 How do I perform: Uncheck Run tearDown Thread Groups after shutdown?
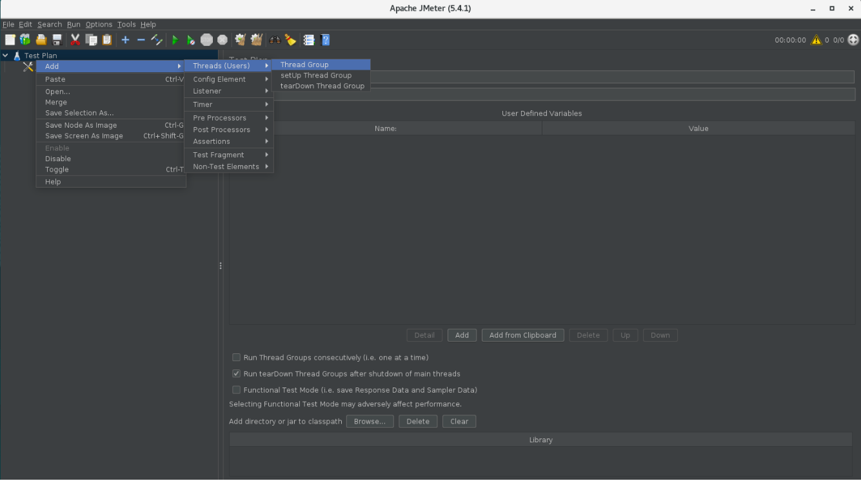click(x=236, y=373)
